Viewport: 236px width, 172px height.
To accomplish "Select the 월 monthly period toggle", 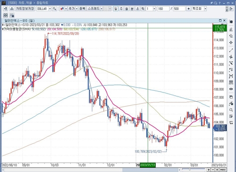I will pyautogui.click(x=126, y=9).
